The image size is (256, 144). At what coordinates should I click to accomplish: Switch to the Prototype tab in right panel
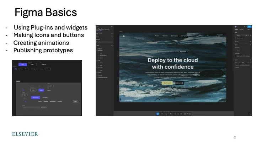(241, 30)
